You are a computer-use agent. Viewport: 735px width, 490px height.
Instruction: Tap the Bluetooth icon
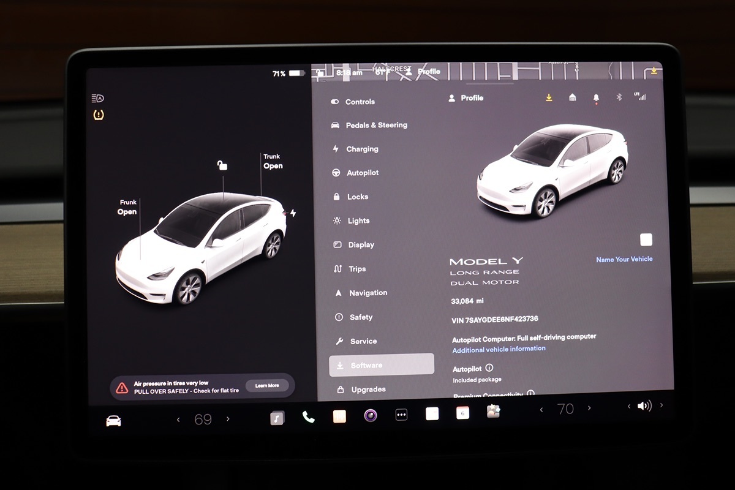(x=619, y=97)
